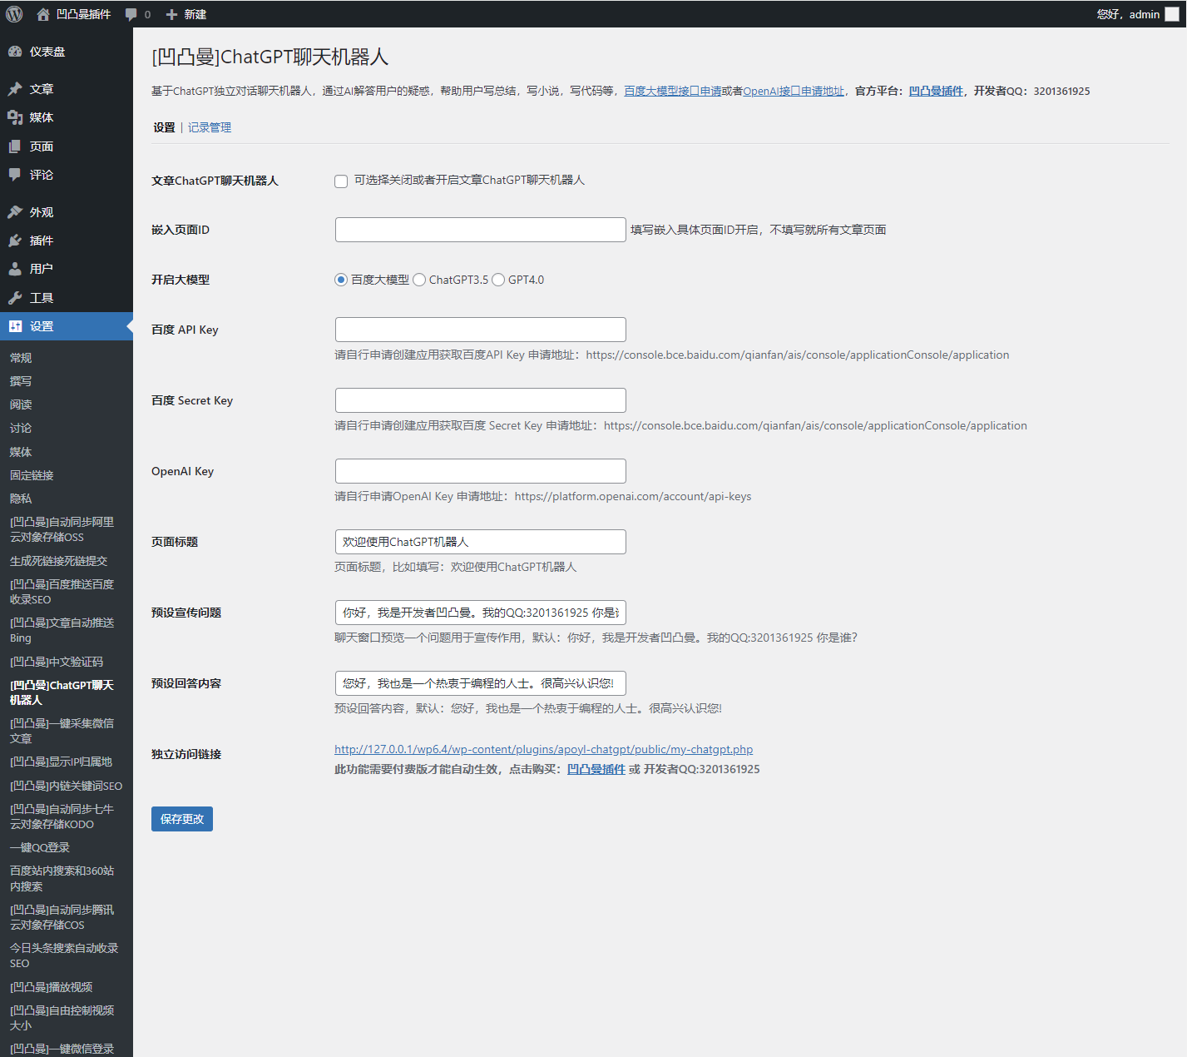This screenshot has height=1057, width=1187.
Task: Open the OpenAI接口申请地址 link
Action: pos(794,91)
